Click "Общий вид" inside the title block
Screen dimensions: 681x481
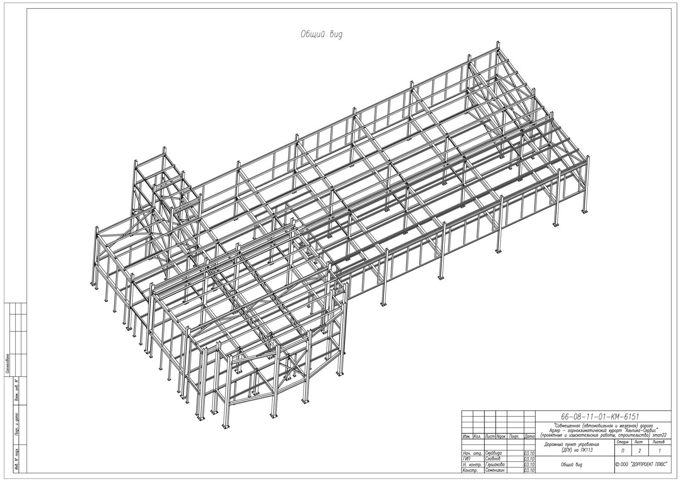(571, 465)
